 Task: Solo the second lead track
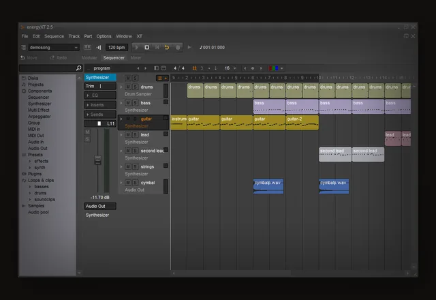click(x=135, y=151)
